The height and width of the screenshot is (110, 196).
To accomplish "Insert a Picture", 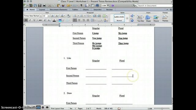I will (x=156, y=18).
